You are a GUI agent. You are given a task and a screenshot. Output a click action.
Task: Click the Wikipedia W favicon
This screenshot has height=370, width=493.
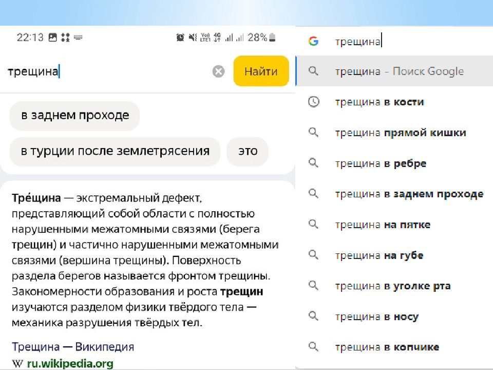pos(17,363)
